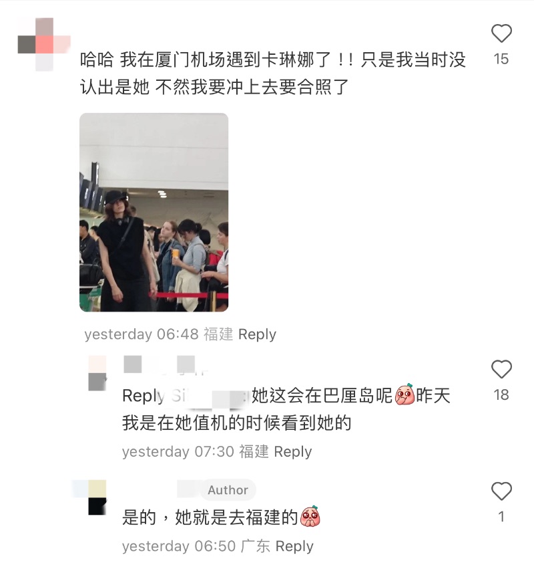Open the airport photo attached to comment

click(x=154, y=212)
